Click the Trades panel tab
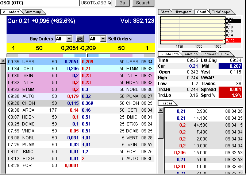The height and width of the screenshot is (175, 246). tap(167, 104)
